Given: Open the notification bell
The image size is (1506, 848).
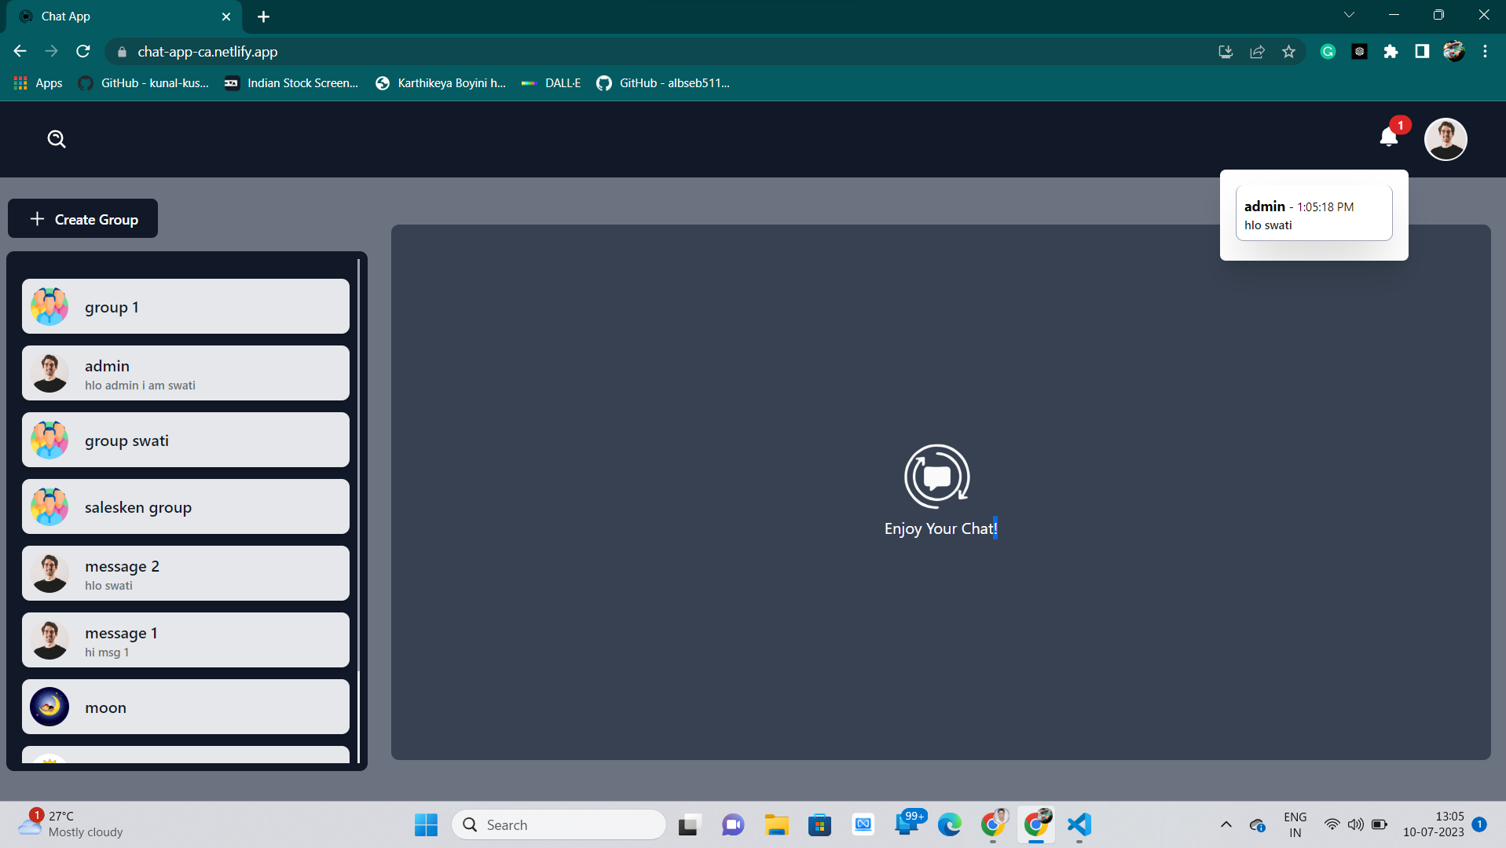Looking at the screenshot, I should click(1389, 137).
